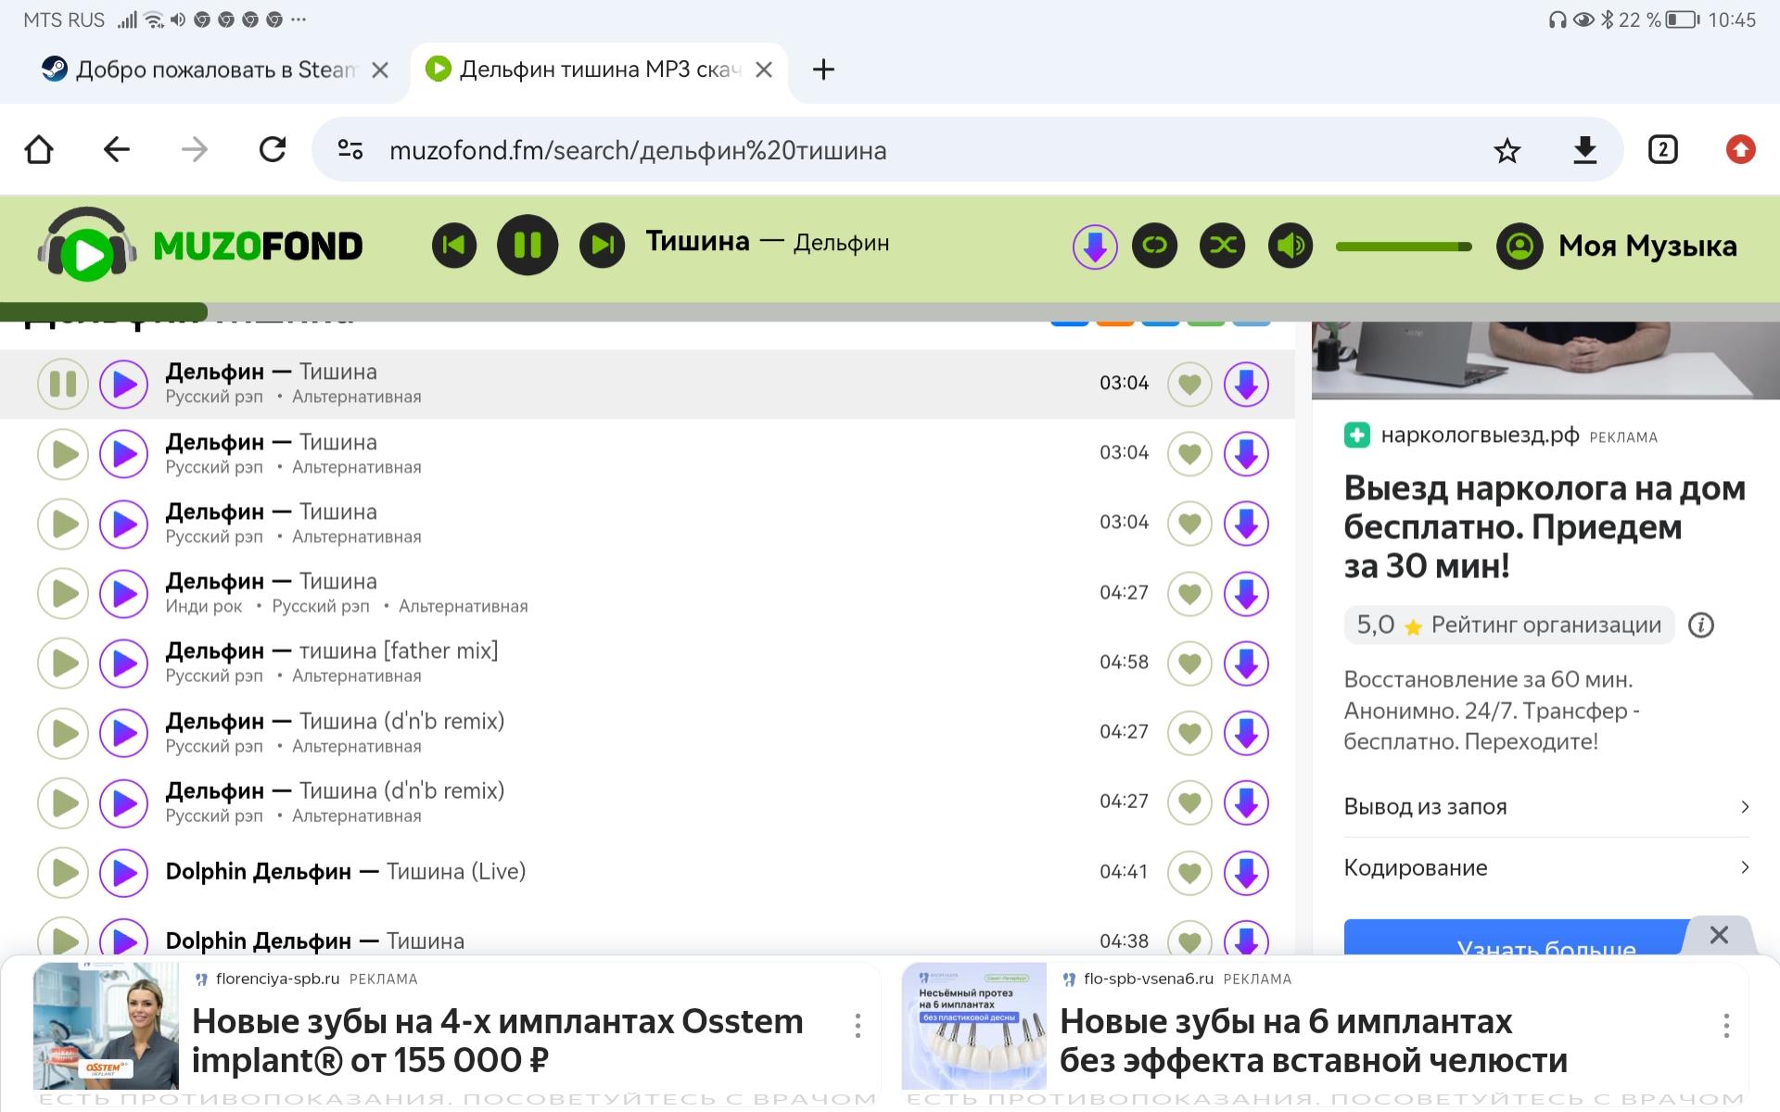Open florenciya-spb.ru advertiser link
Viewport: 1780px width, 1112px height.
(x=277, y=979)
